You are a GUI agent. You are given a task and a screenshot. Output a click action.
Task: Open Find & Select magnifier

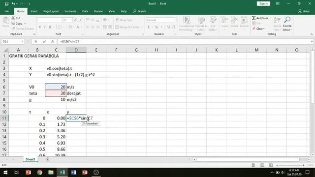[x=287, y=20]
